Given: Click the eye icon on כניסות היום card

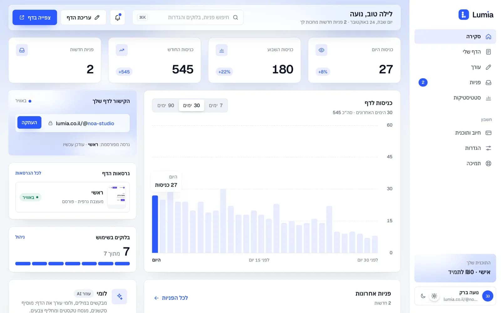Looking at the screenshot, I should 321,50.
